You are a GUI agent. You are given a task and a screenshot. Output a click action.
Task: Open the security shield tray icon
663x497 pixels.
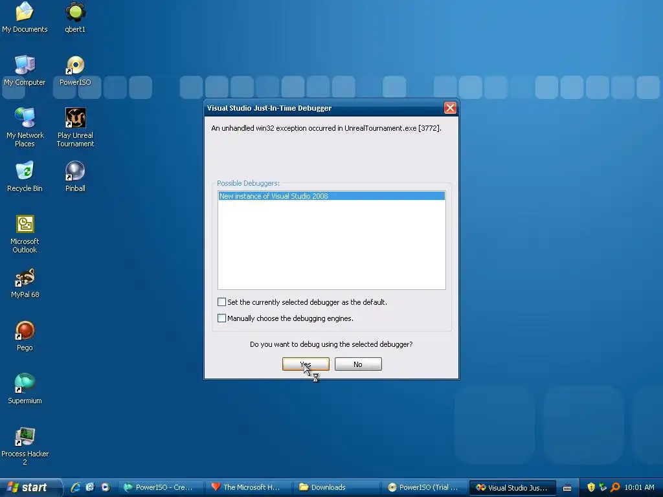(591, 487)
